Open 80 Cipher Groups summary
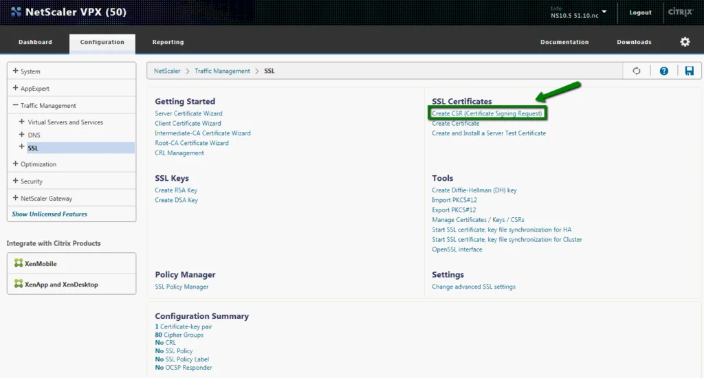Screen dimensions: 704x378 (x=179, y=335)
